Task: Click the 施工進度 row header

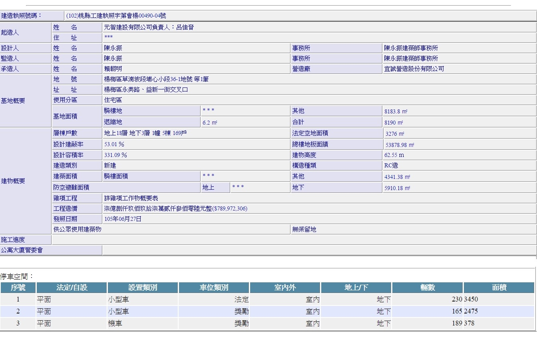Action: [x=26, y=240]
